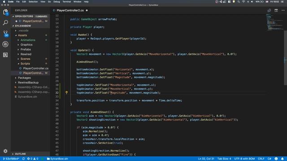This screenshot has height=161, width=287.
Task: Close the unsaved PlayerController2.cs tab dot
Action: [87, 10]
